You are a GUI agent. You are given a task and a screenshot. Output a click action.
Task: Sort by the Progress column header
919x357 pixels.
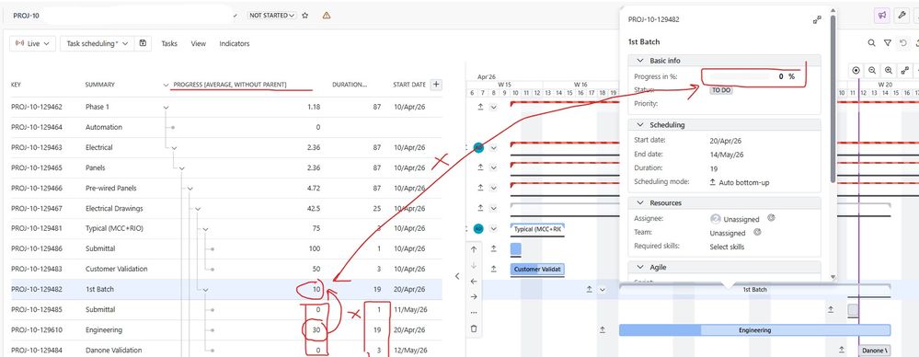(230, 85)
